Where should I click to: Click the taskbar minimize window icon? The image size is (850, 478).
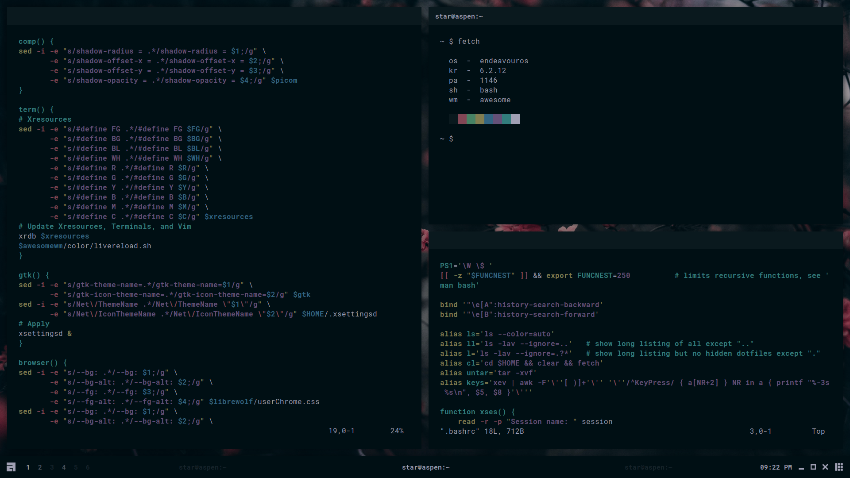click(x=801, y=467)
